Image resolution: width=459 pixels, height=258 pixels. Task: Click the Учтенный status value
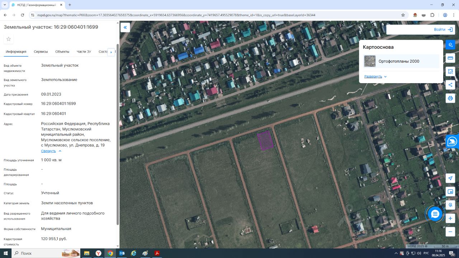coord(50,193)
